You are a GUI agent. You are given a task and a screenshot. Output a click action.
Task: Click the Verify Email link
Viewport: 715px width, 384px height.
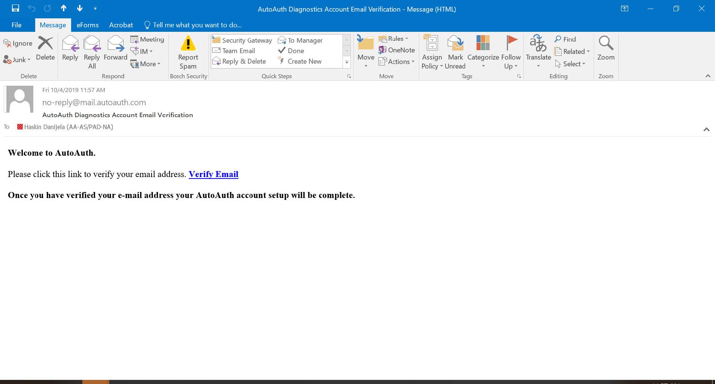(x=213, y=174)
